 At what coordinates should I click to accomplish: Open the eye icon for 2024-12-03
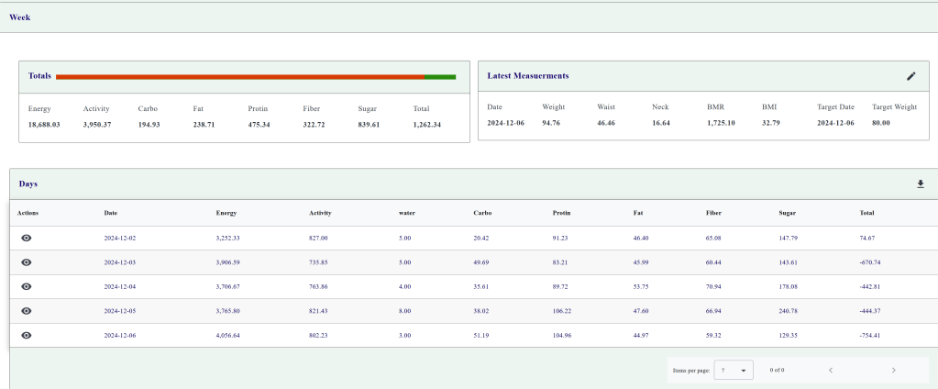pos(27,262)
